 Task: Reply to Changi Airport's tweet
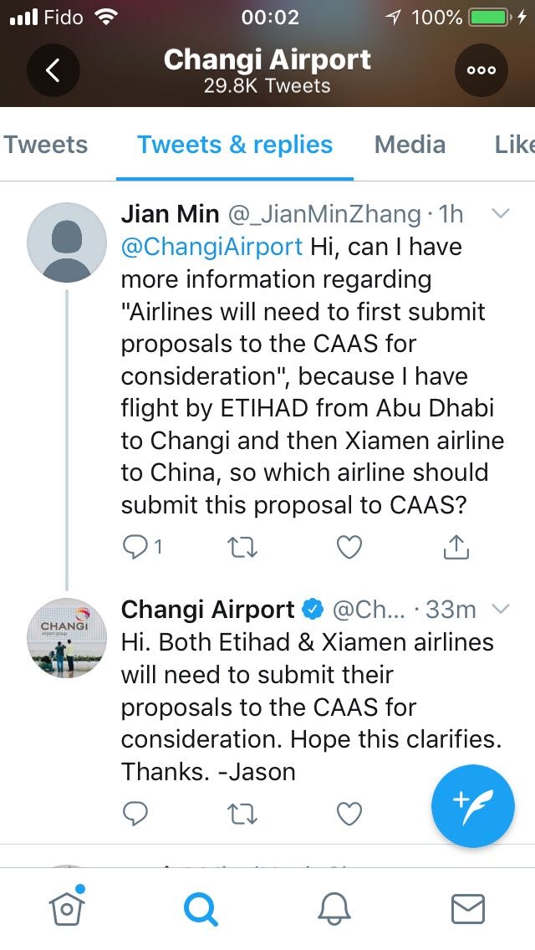click(x=135, y=813)
